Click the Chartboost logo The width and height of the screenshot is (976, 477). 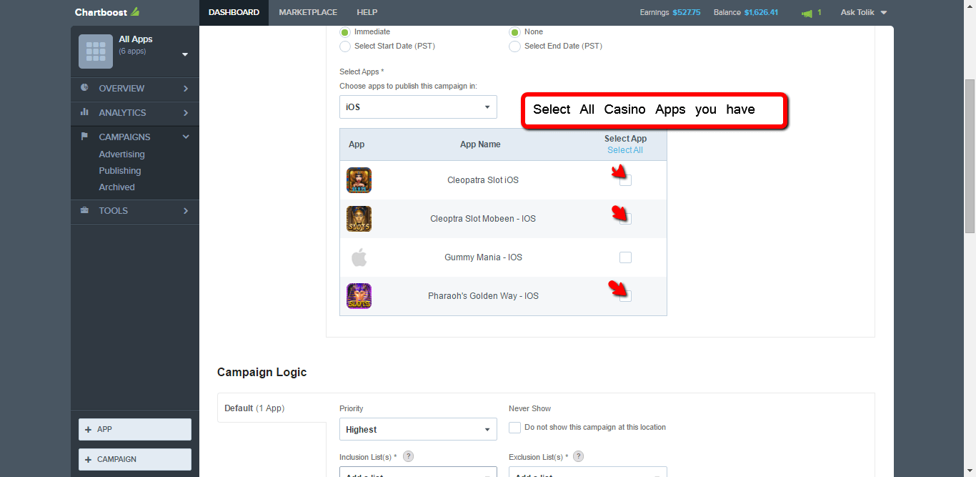[107, 12]
